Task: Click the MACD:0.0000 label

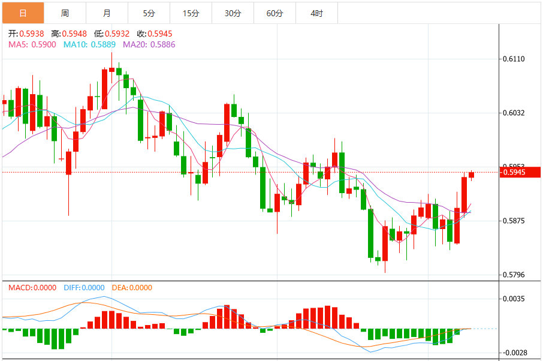Action: pos(32,288)
